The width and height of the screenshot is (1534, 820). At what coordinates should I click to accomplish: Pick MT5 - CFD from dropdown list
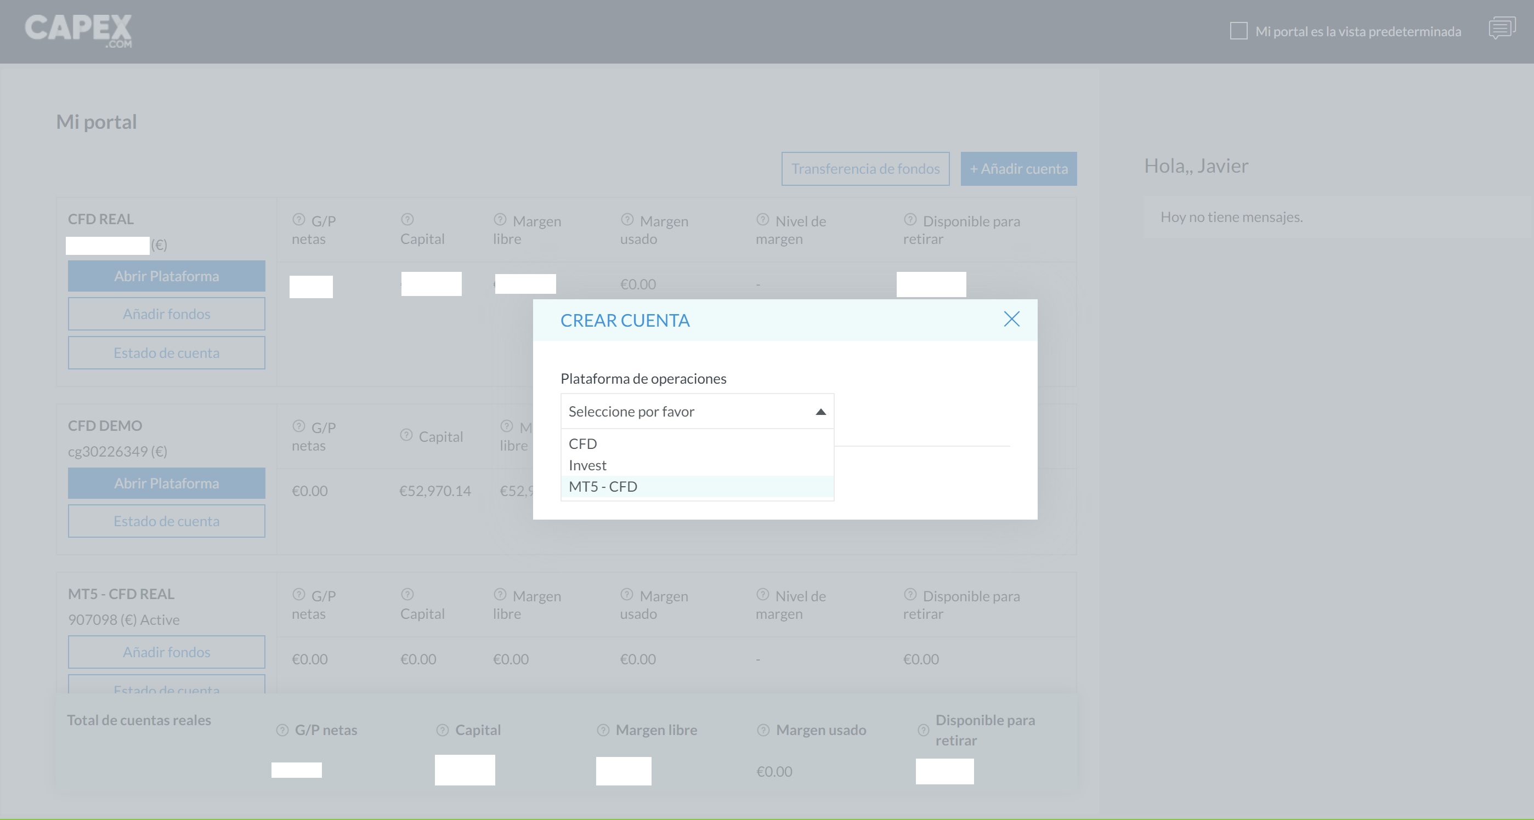603,487
